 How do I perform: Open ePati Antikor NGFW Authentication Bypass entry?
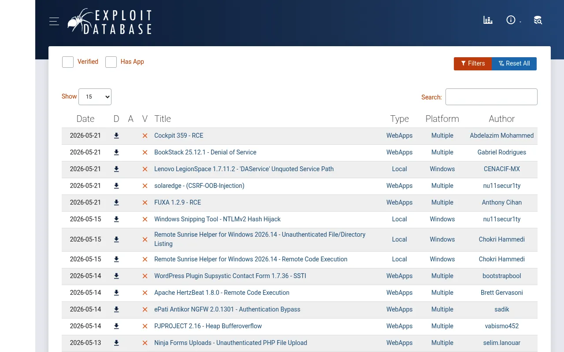[x=227, y=309]
